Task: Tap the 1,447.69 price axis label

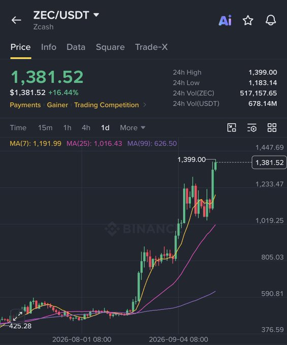Action: click(x=270, y=148)
